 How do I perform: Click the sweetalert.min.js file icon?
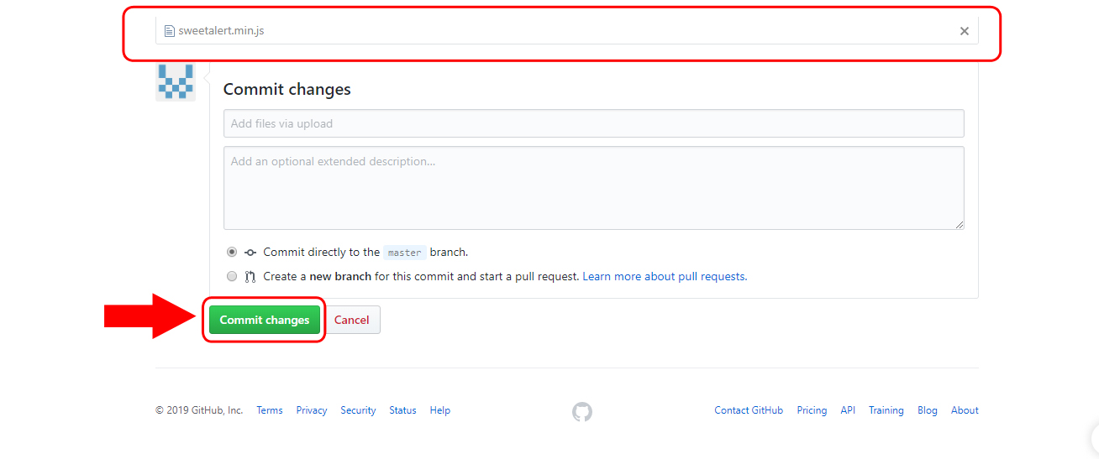[169, 31]
